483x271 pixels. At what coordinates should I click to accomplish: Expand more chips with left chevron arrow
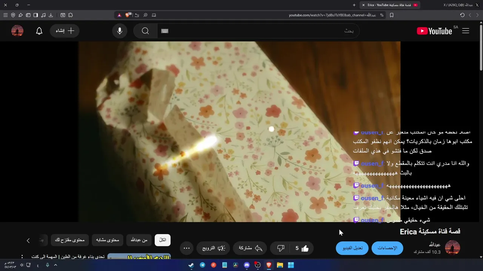28,240
